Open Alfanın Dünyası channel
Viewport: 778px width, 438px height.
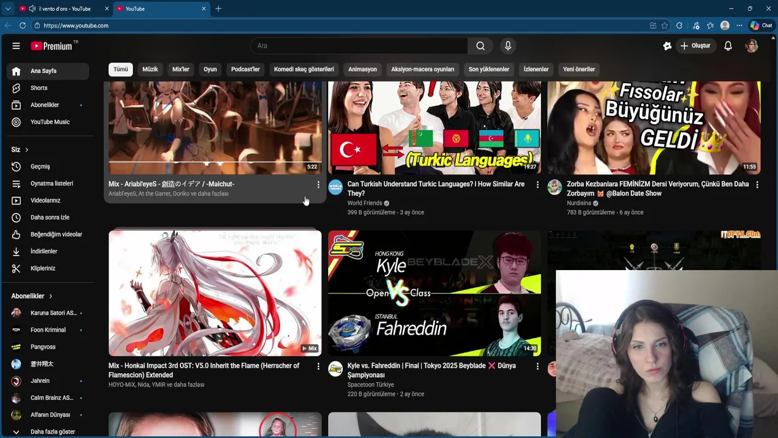48,415
